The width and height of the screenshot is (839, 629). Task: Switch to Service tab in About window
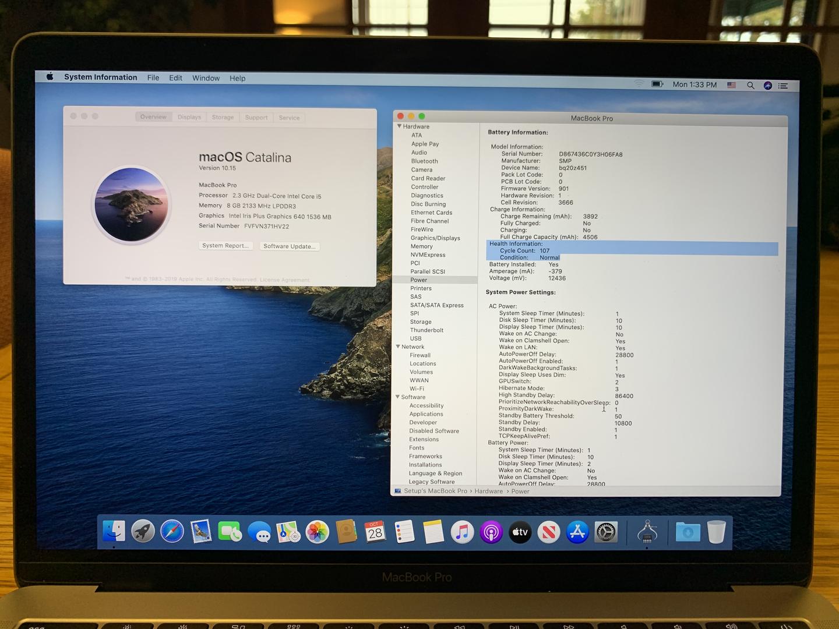(289, 118)
